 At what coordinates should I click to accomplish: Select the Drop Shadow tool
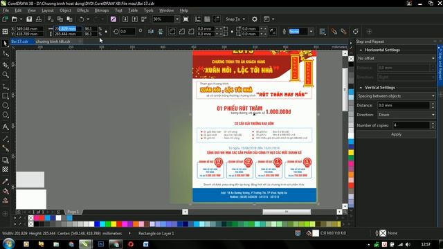click(x=5, y=160)
